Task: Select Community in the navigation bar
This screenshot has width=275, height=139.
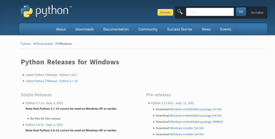Action: (x=148, y=29)
